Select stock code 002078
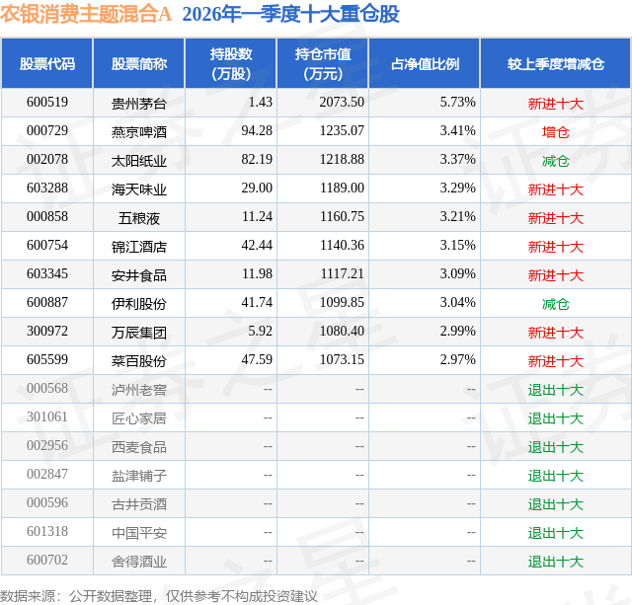632x605 pixels. pos(47,159)
